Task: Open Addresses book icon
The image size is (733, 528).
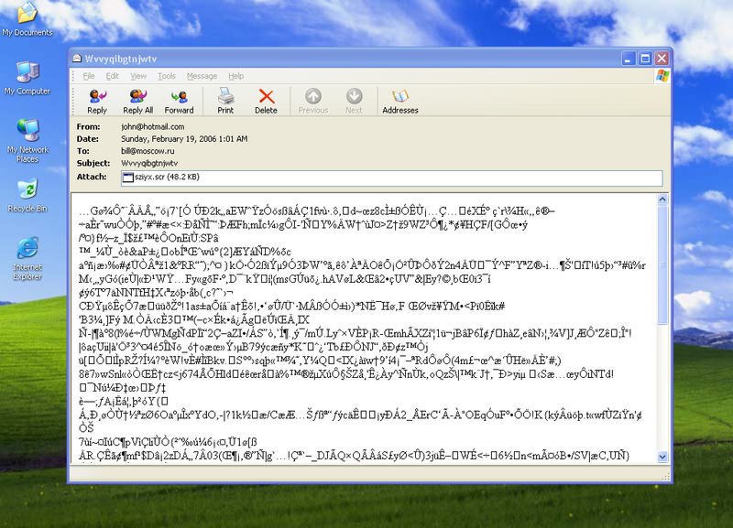Action: pos(400,102)
